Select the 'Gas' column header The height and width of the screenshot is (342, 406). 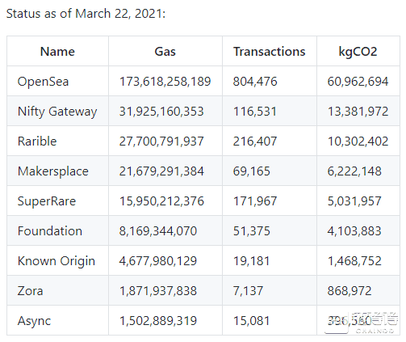165,52
